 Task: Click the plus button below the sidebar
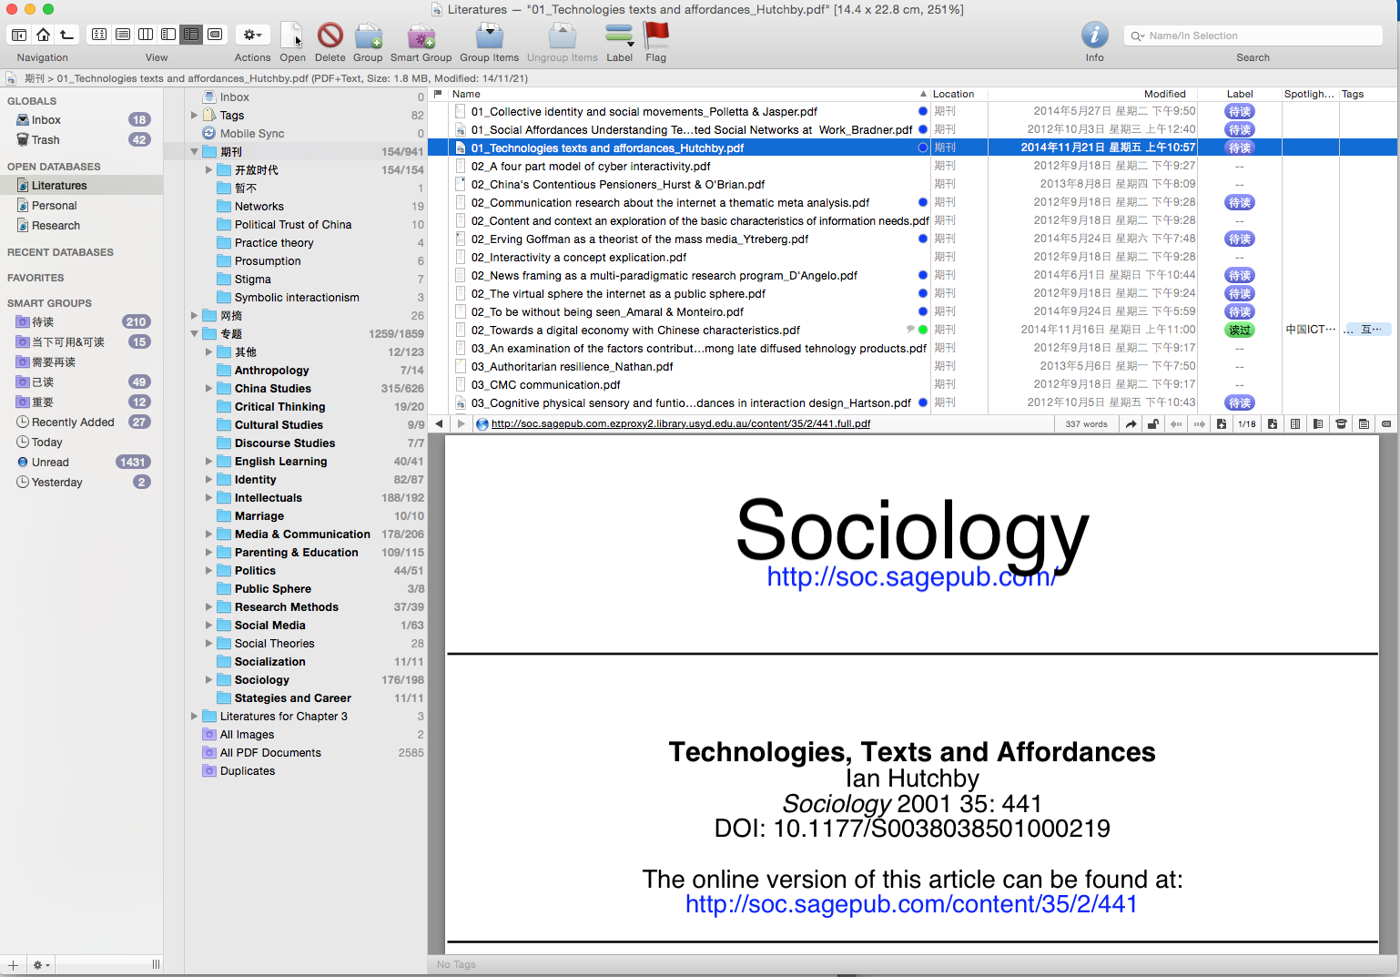point(13,965)
